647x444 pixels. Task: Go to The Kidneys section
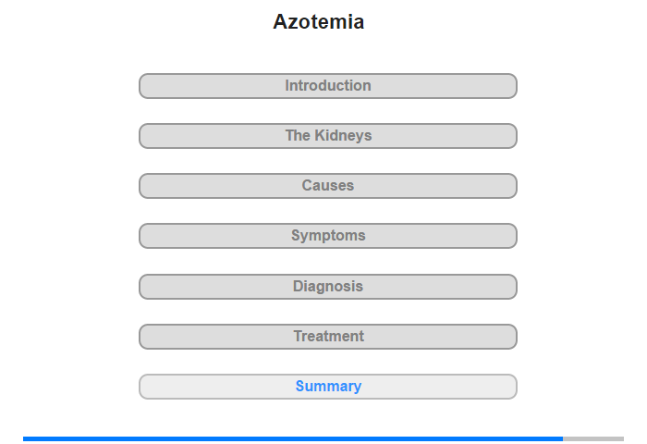point(328,136)
